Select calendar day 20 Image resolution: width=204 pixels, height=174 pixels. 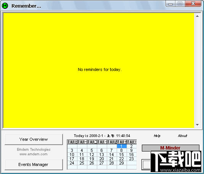click(x=101, y=159)
